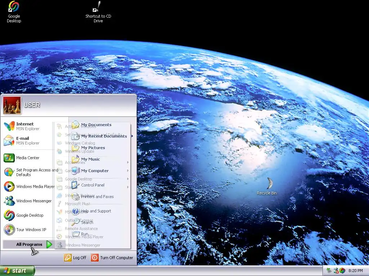Open the Run... dialog entry
369x276 pixels.
coord(82,234)
